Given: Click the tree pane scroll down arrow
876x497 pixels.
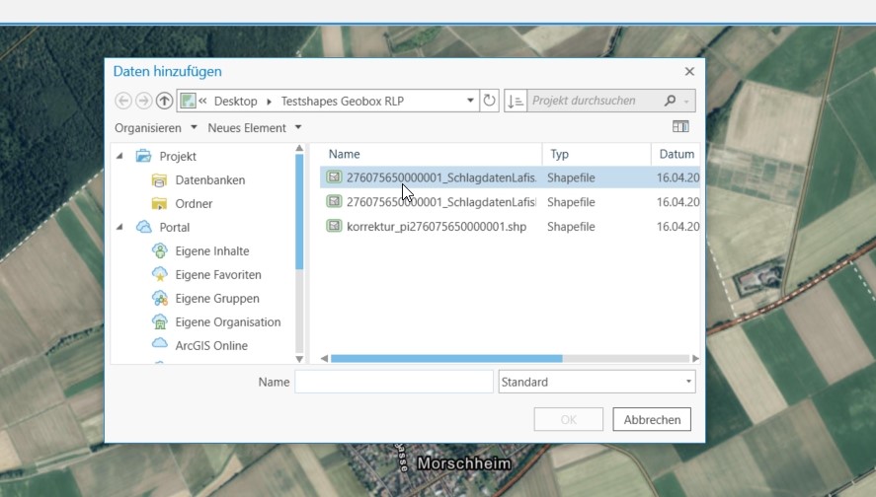Looking at the screenshot, I should click(299, 359).
